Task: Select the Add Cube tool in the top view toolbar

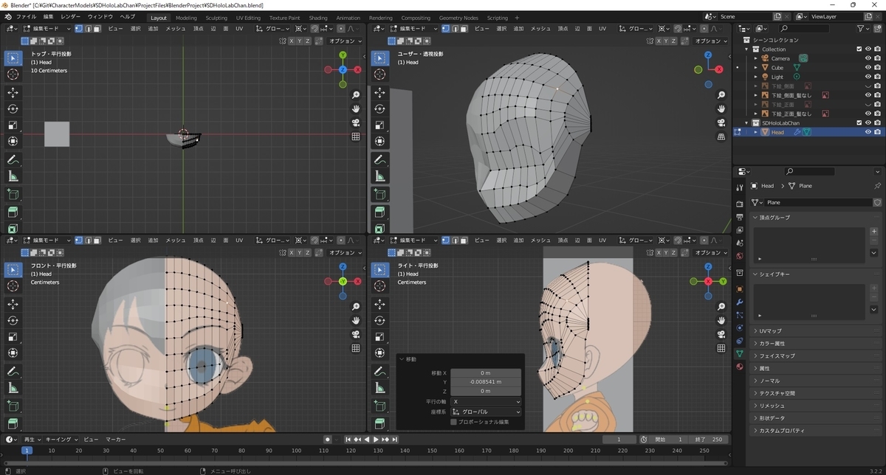Action: [x=13, y=194]
